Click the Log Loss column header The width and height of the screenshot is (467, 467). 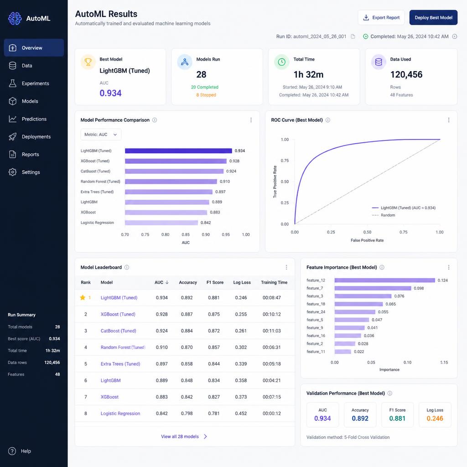pos(242,282)
